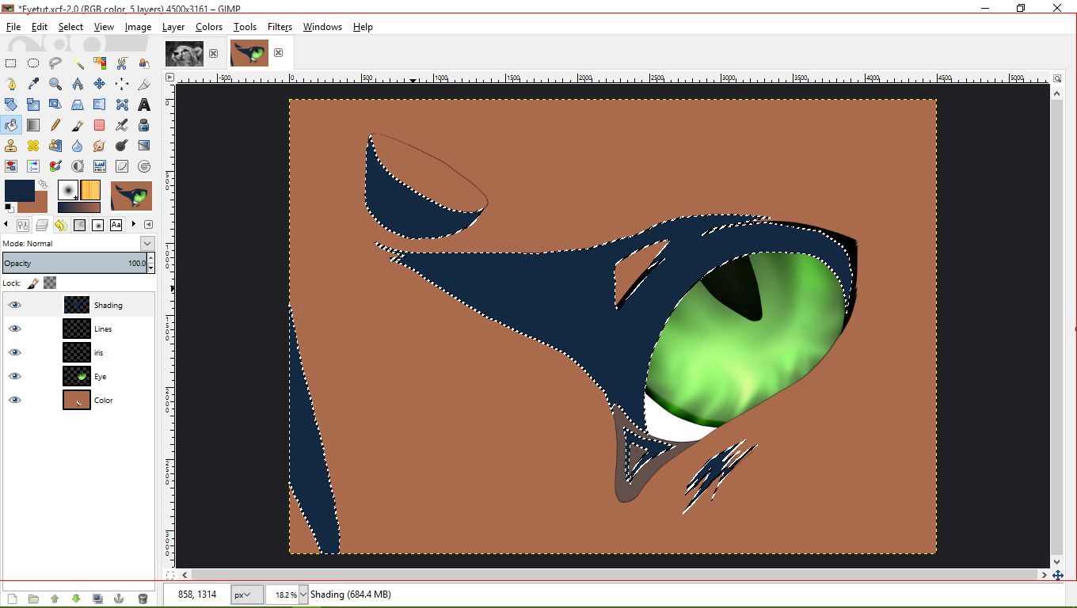The width and height of the screenshot is (1077, 608).
Task: Raise the selected layer with the up arrow
Action: (x=55, y=599)
